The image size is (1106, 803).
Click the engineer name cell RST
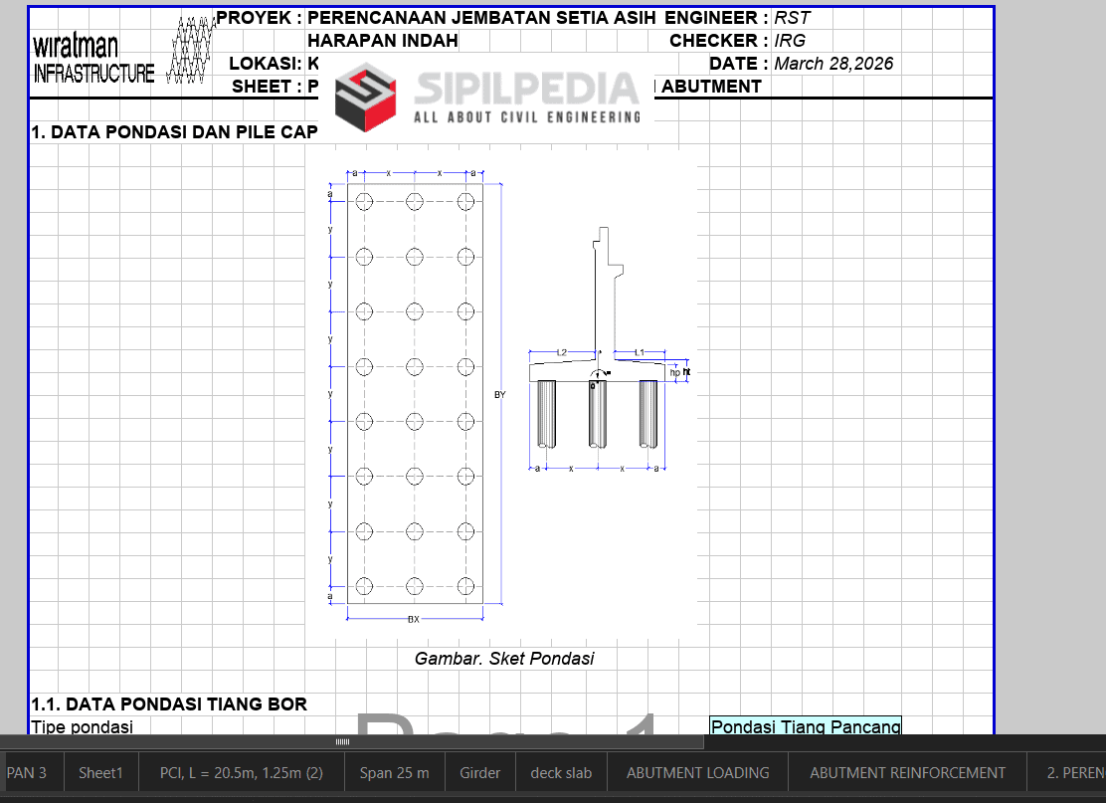(792, 18)
